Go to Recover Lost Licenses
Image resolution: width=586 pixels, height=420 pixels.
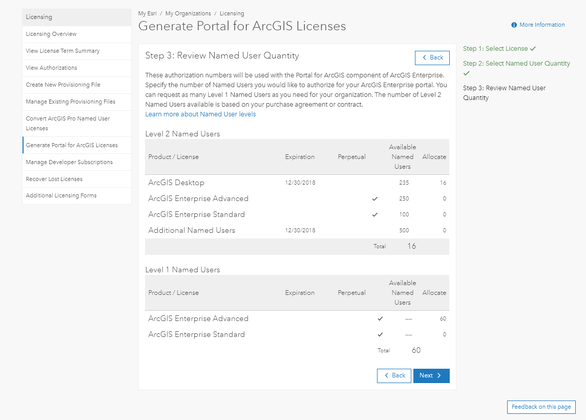(x=54, y=179)
